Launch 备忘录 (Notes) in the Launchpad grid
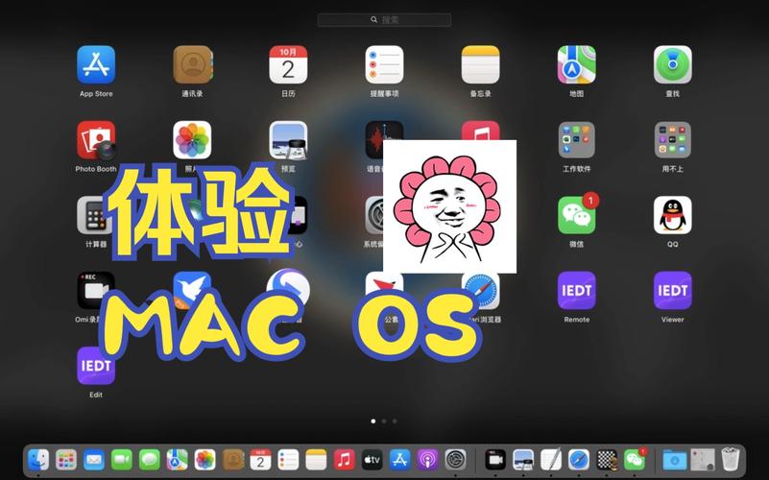Viewport: 769px width, 480px height. click(x=481, y=64)
